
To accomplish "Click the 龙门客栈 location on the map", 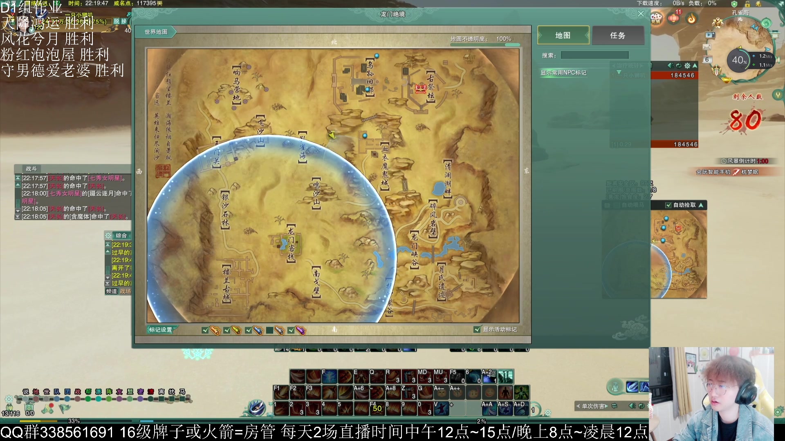I will [290, 244].
